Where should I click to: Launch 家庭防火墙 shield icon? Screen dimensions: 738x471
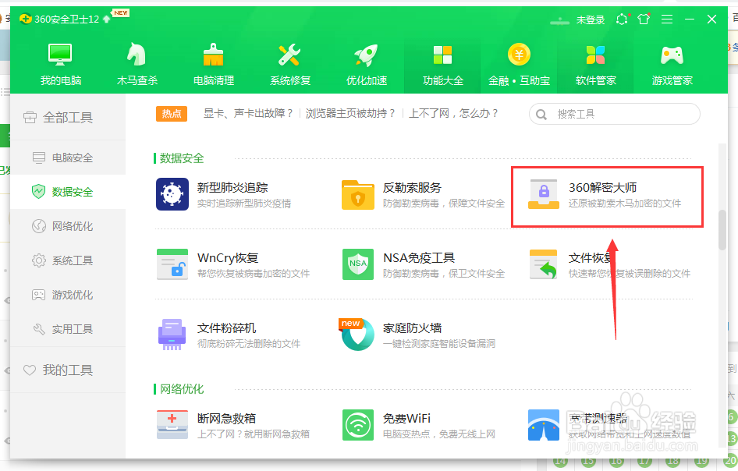(x=358, y=334)
